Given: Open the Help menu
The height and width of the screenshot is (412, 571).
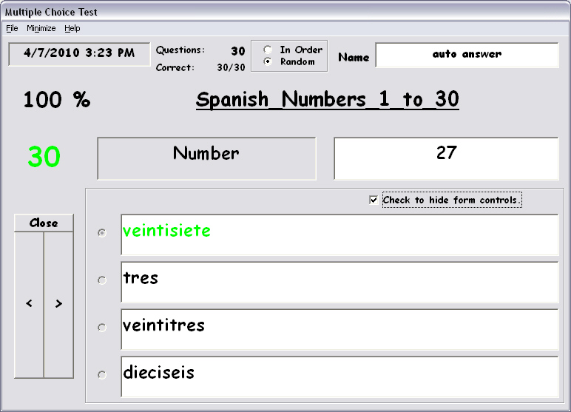Looking at the screenshot, I should (72, 28).
